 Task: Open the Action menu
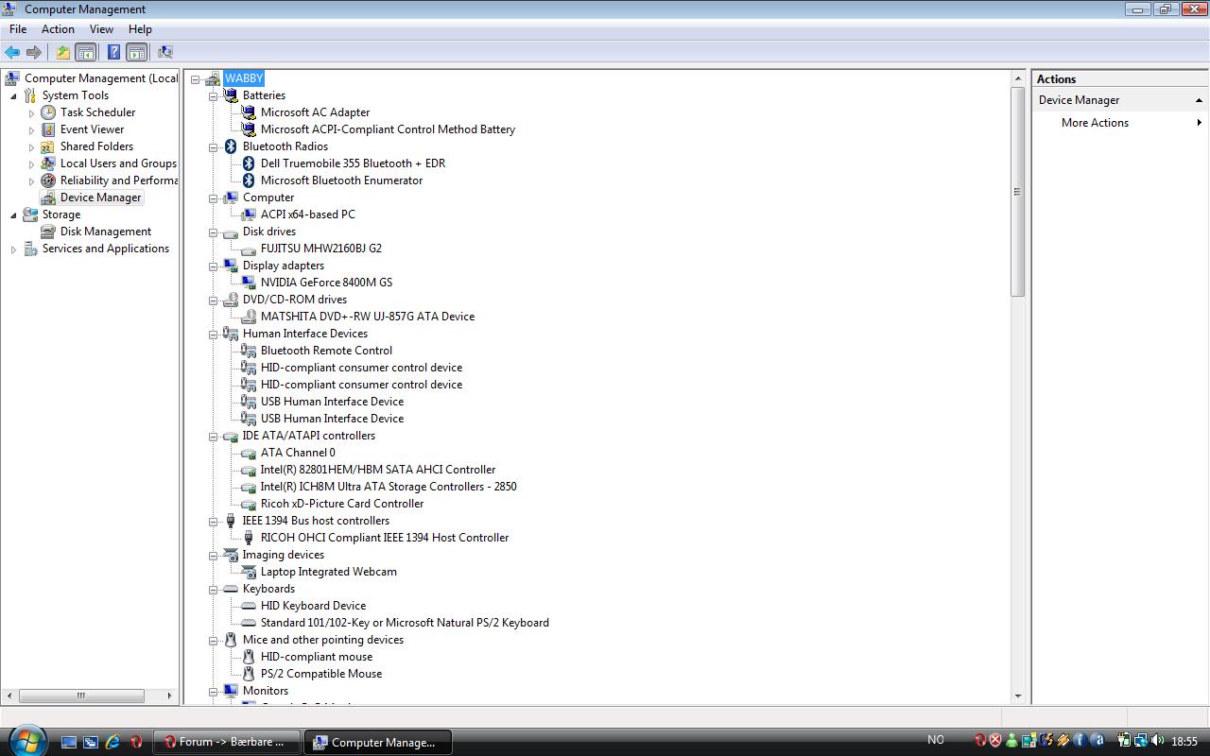(x=58, y=29)
